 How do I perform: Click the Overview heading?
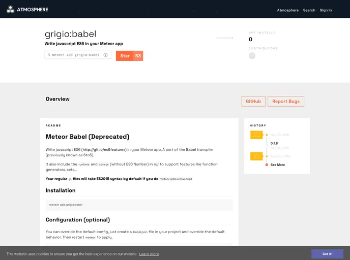[57, 99]
